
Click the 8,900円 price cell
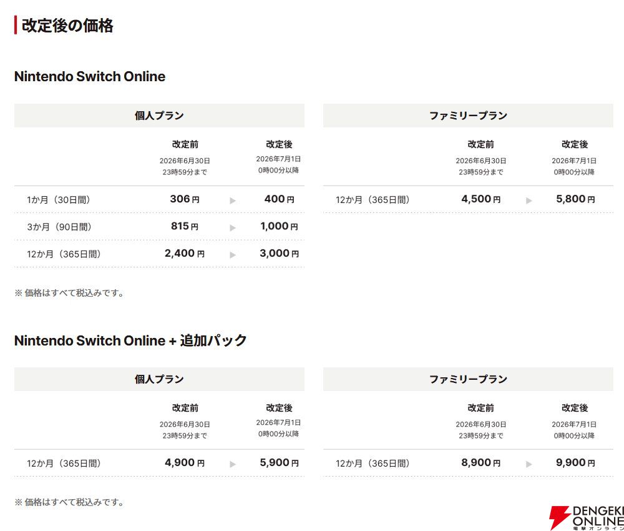[x=480, y=462]
